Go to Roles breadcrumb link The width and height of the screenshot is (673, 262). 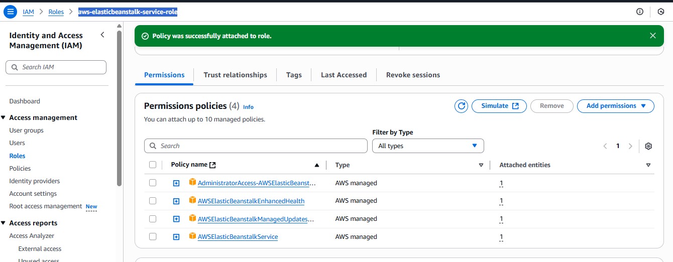[x=56, y=12]
